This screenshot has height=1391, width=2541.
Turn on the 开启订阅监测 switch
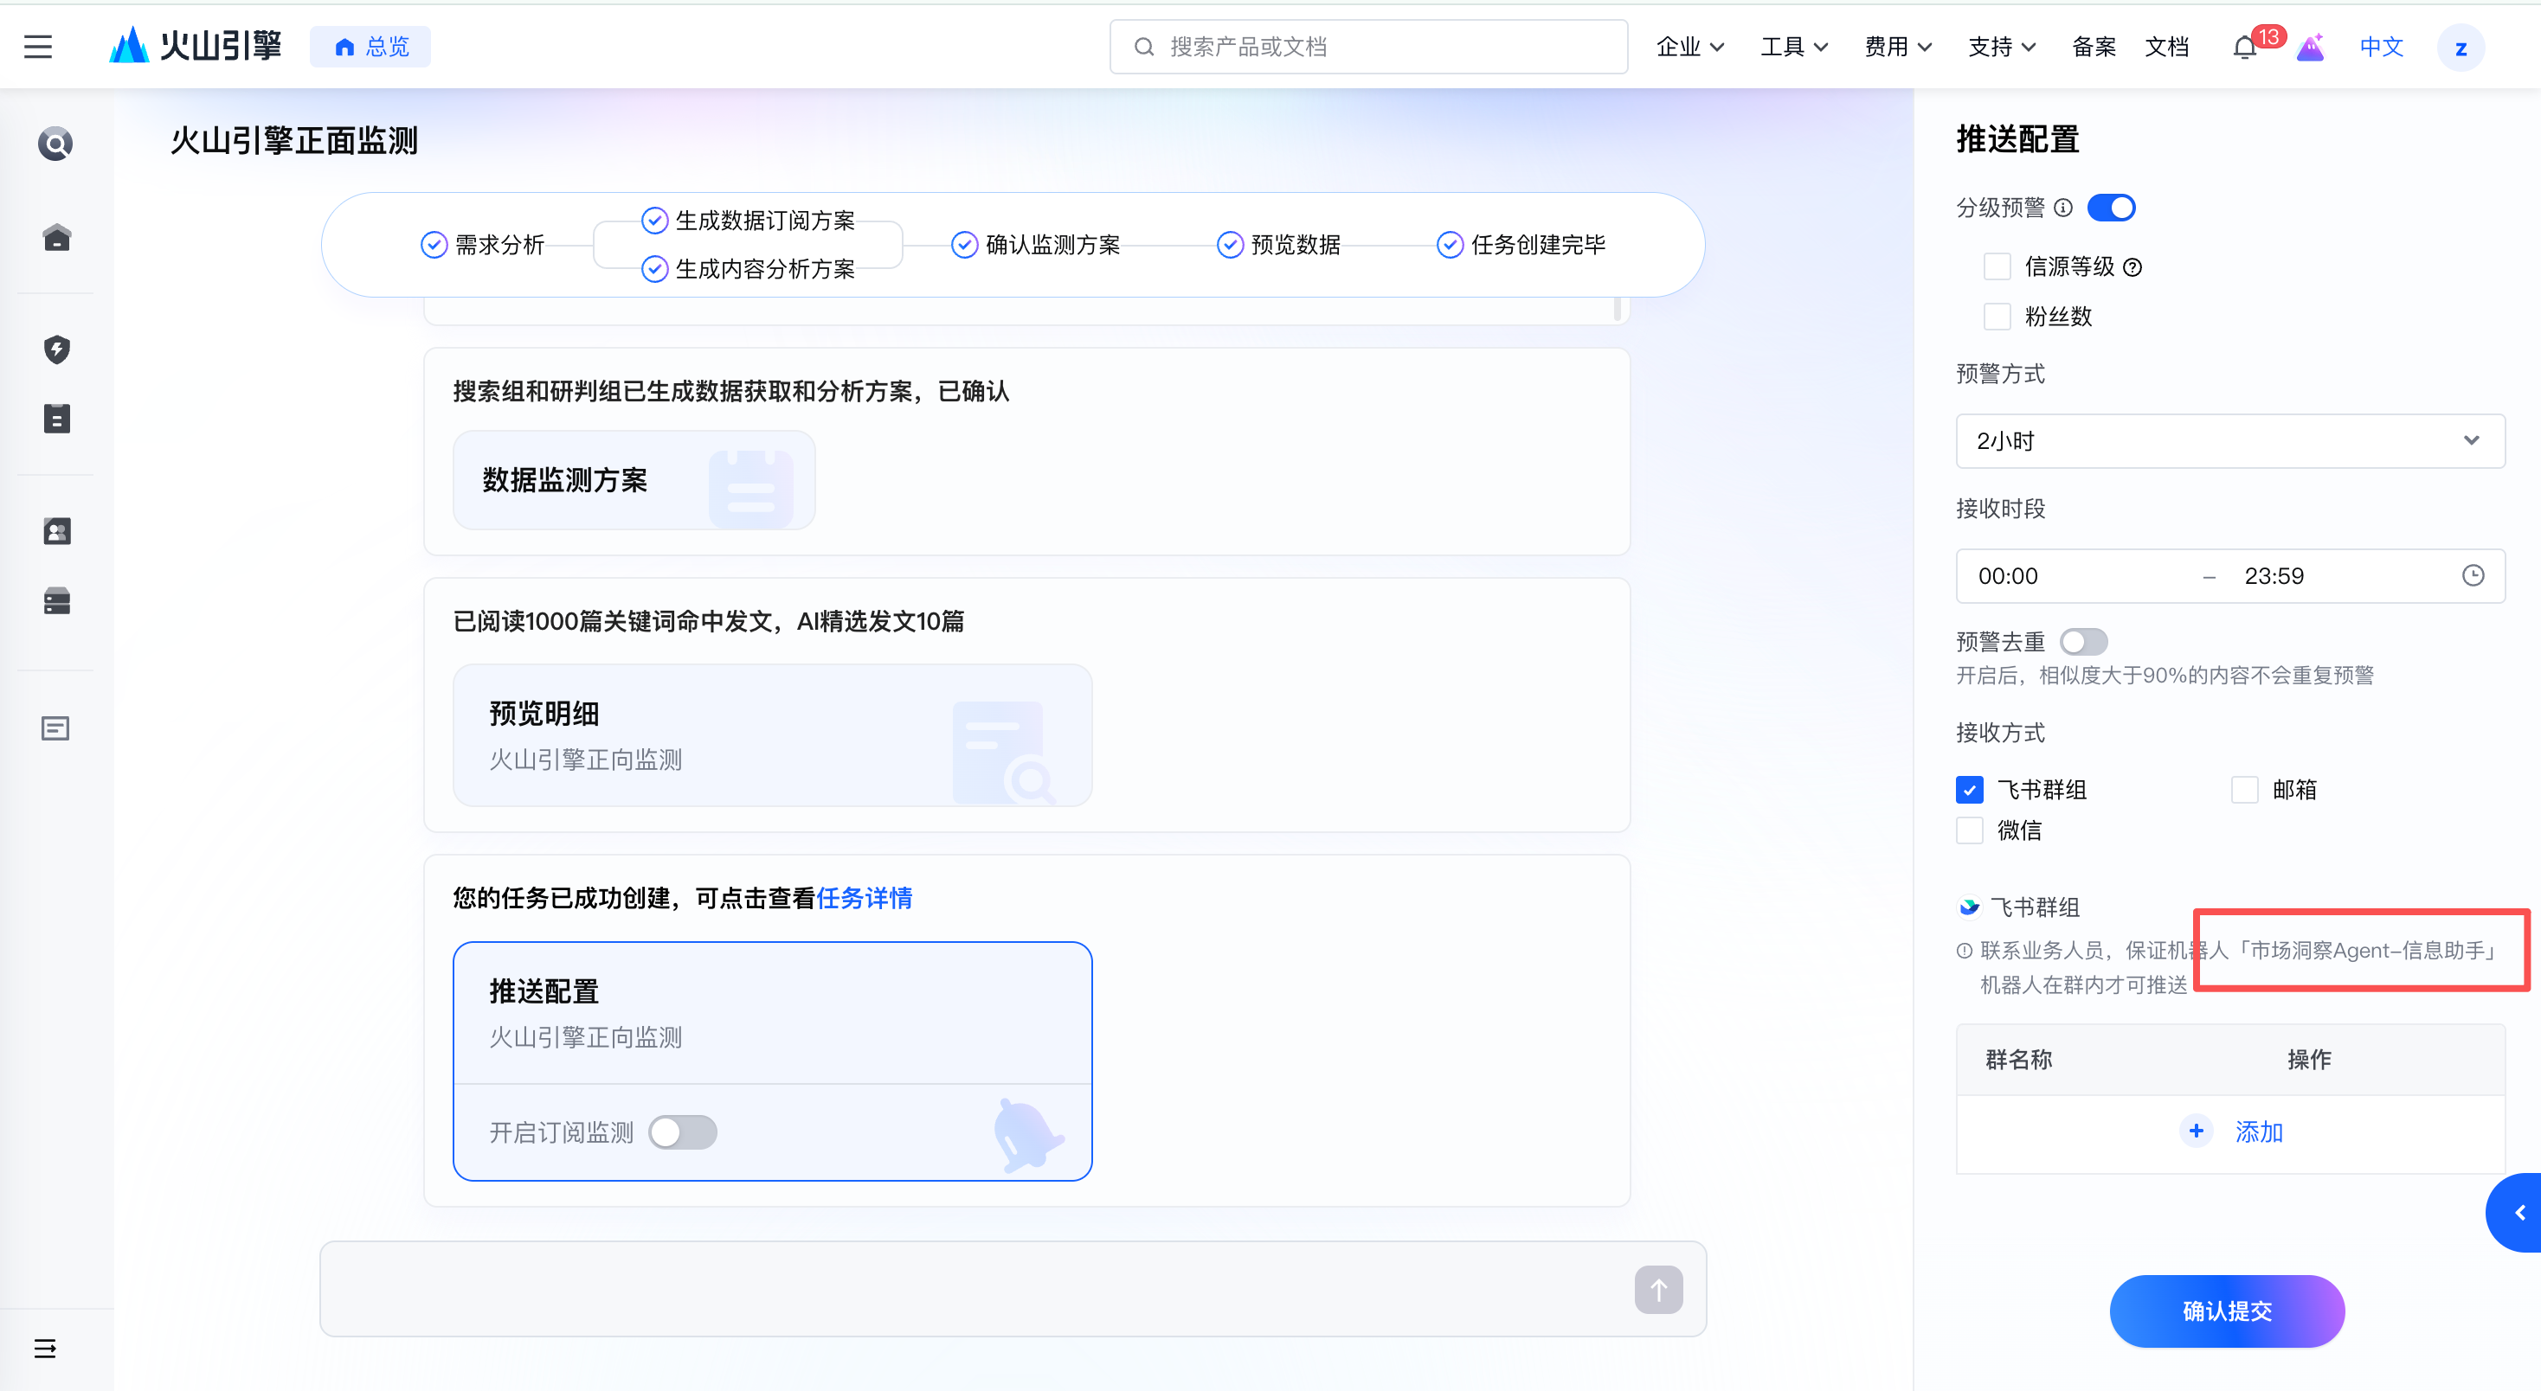coord(683,1131)
